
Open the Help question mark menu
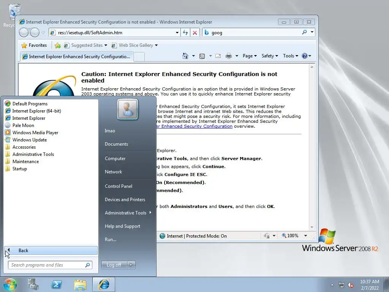point(307,56)
